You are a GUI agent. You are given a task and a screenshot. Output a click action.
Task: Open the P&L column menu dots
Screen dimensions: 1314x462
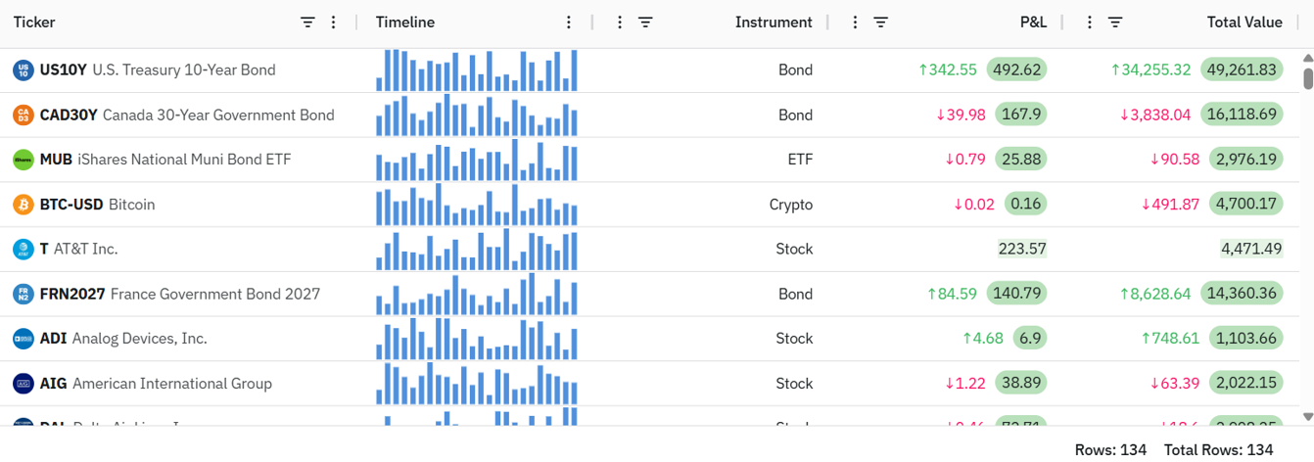click(855, 23)
